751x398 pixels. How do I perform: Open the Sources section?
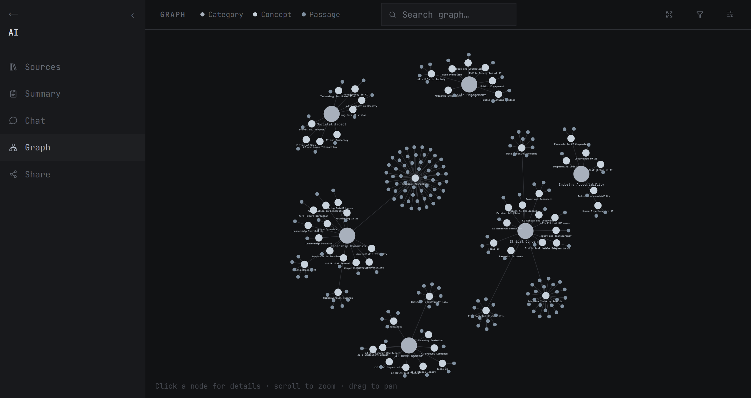point(72,67)
